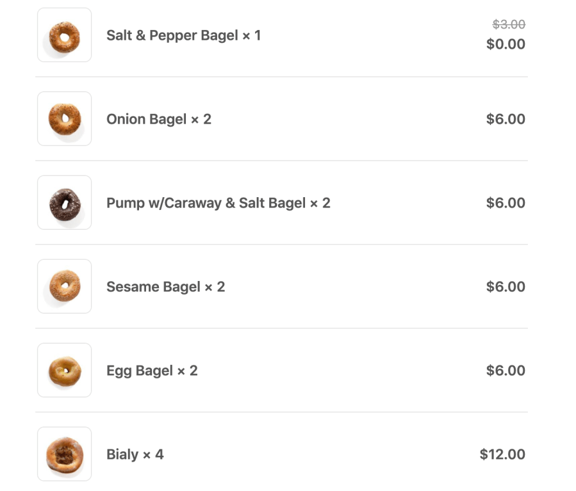View the Egg Bagel thumbnail image

pyautogui.click(x=64, y=371)
